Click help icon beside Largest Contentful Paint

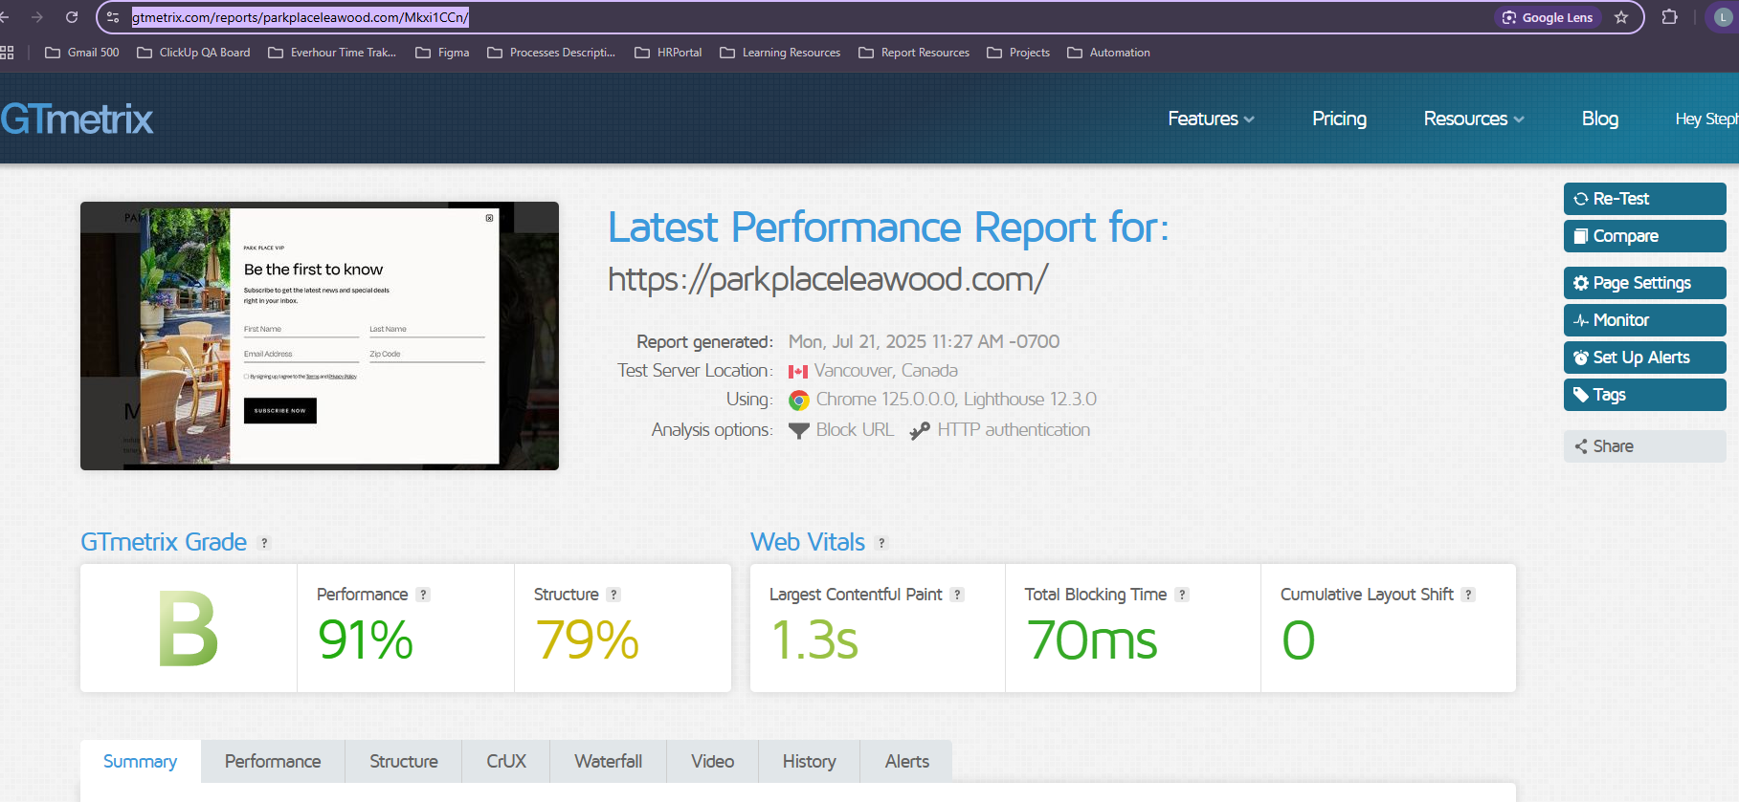pyautogui.click(x=957, y=595)
